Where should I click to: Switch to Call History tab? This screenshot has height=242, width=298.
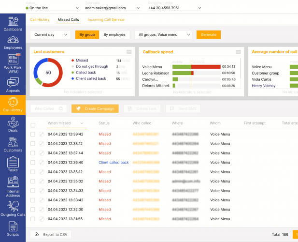(x=40, y=20)
